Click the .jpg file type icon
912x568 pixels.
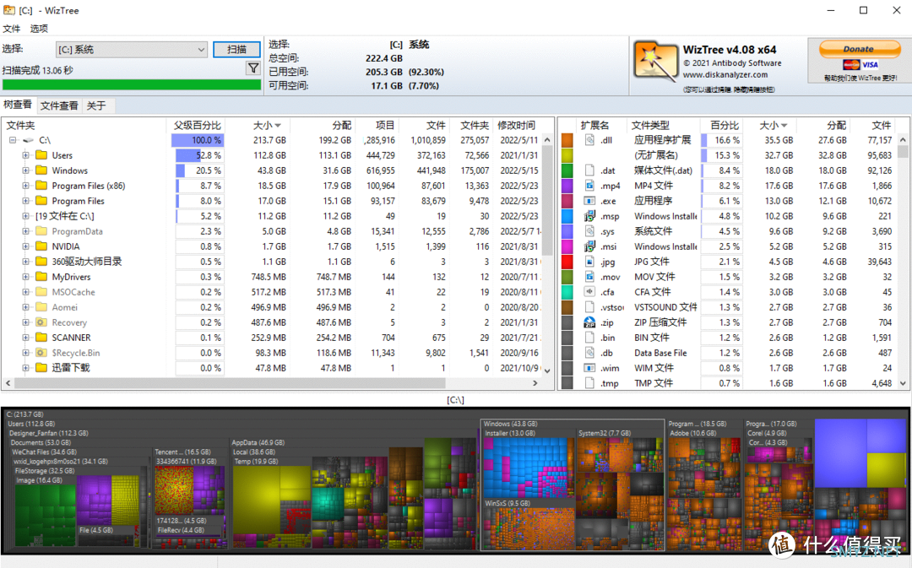[589, 262]
